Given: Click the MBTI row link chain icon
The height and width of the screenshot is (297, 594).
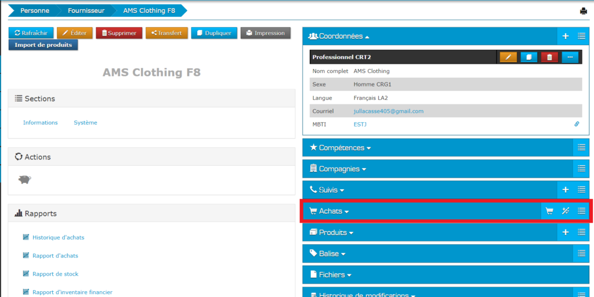Looking at the screenshot, I should [x=577, y=124].
